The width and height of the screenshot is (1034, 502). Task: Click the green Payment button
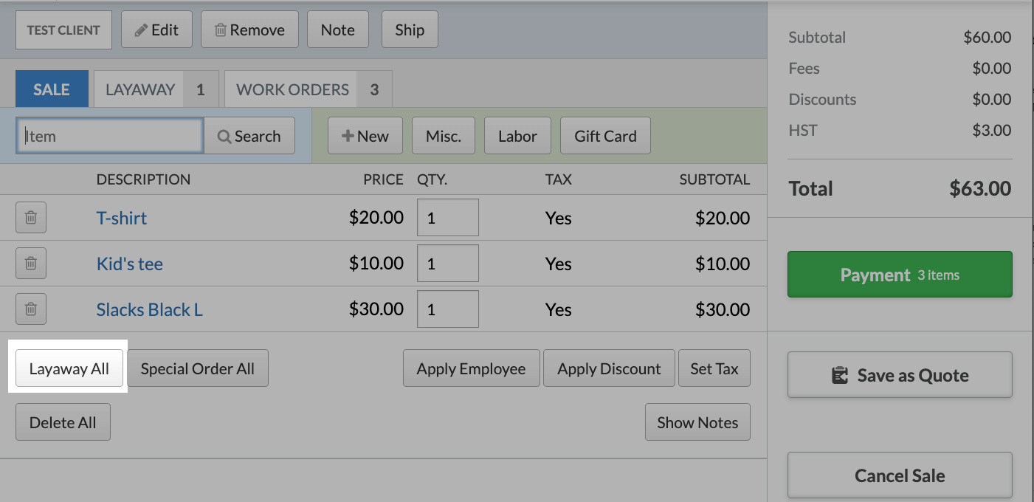(x=900, y=275)
